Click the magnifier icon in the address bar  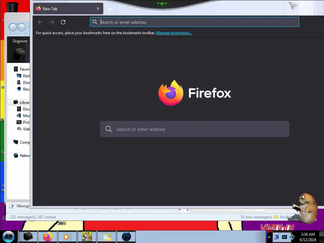coord(95,22)
